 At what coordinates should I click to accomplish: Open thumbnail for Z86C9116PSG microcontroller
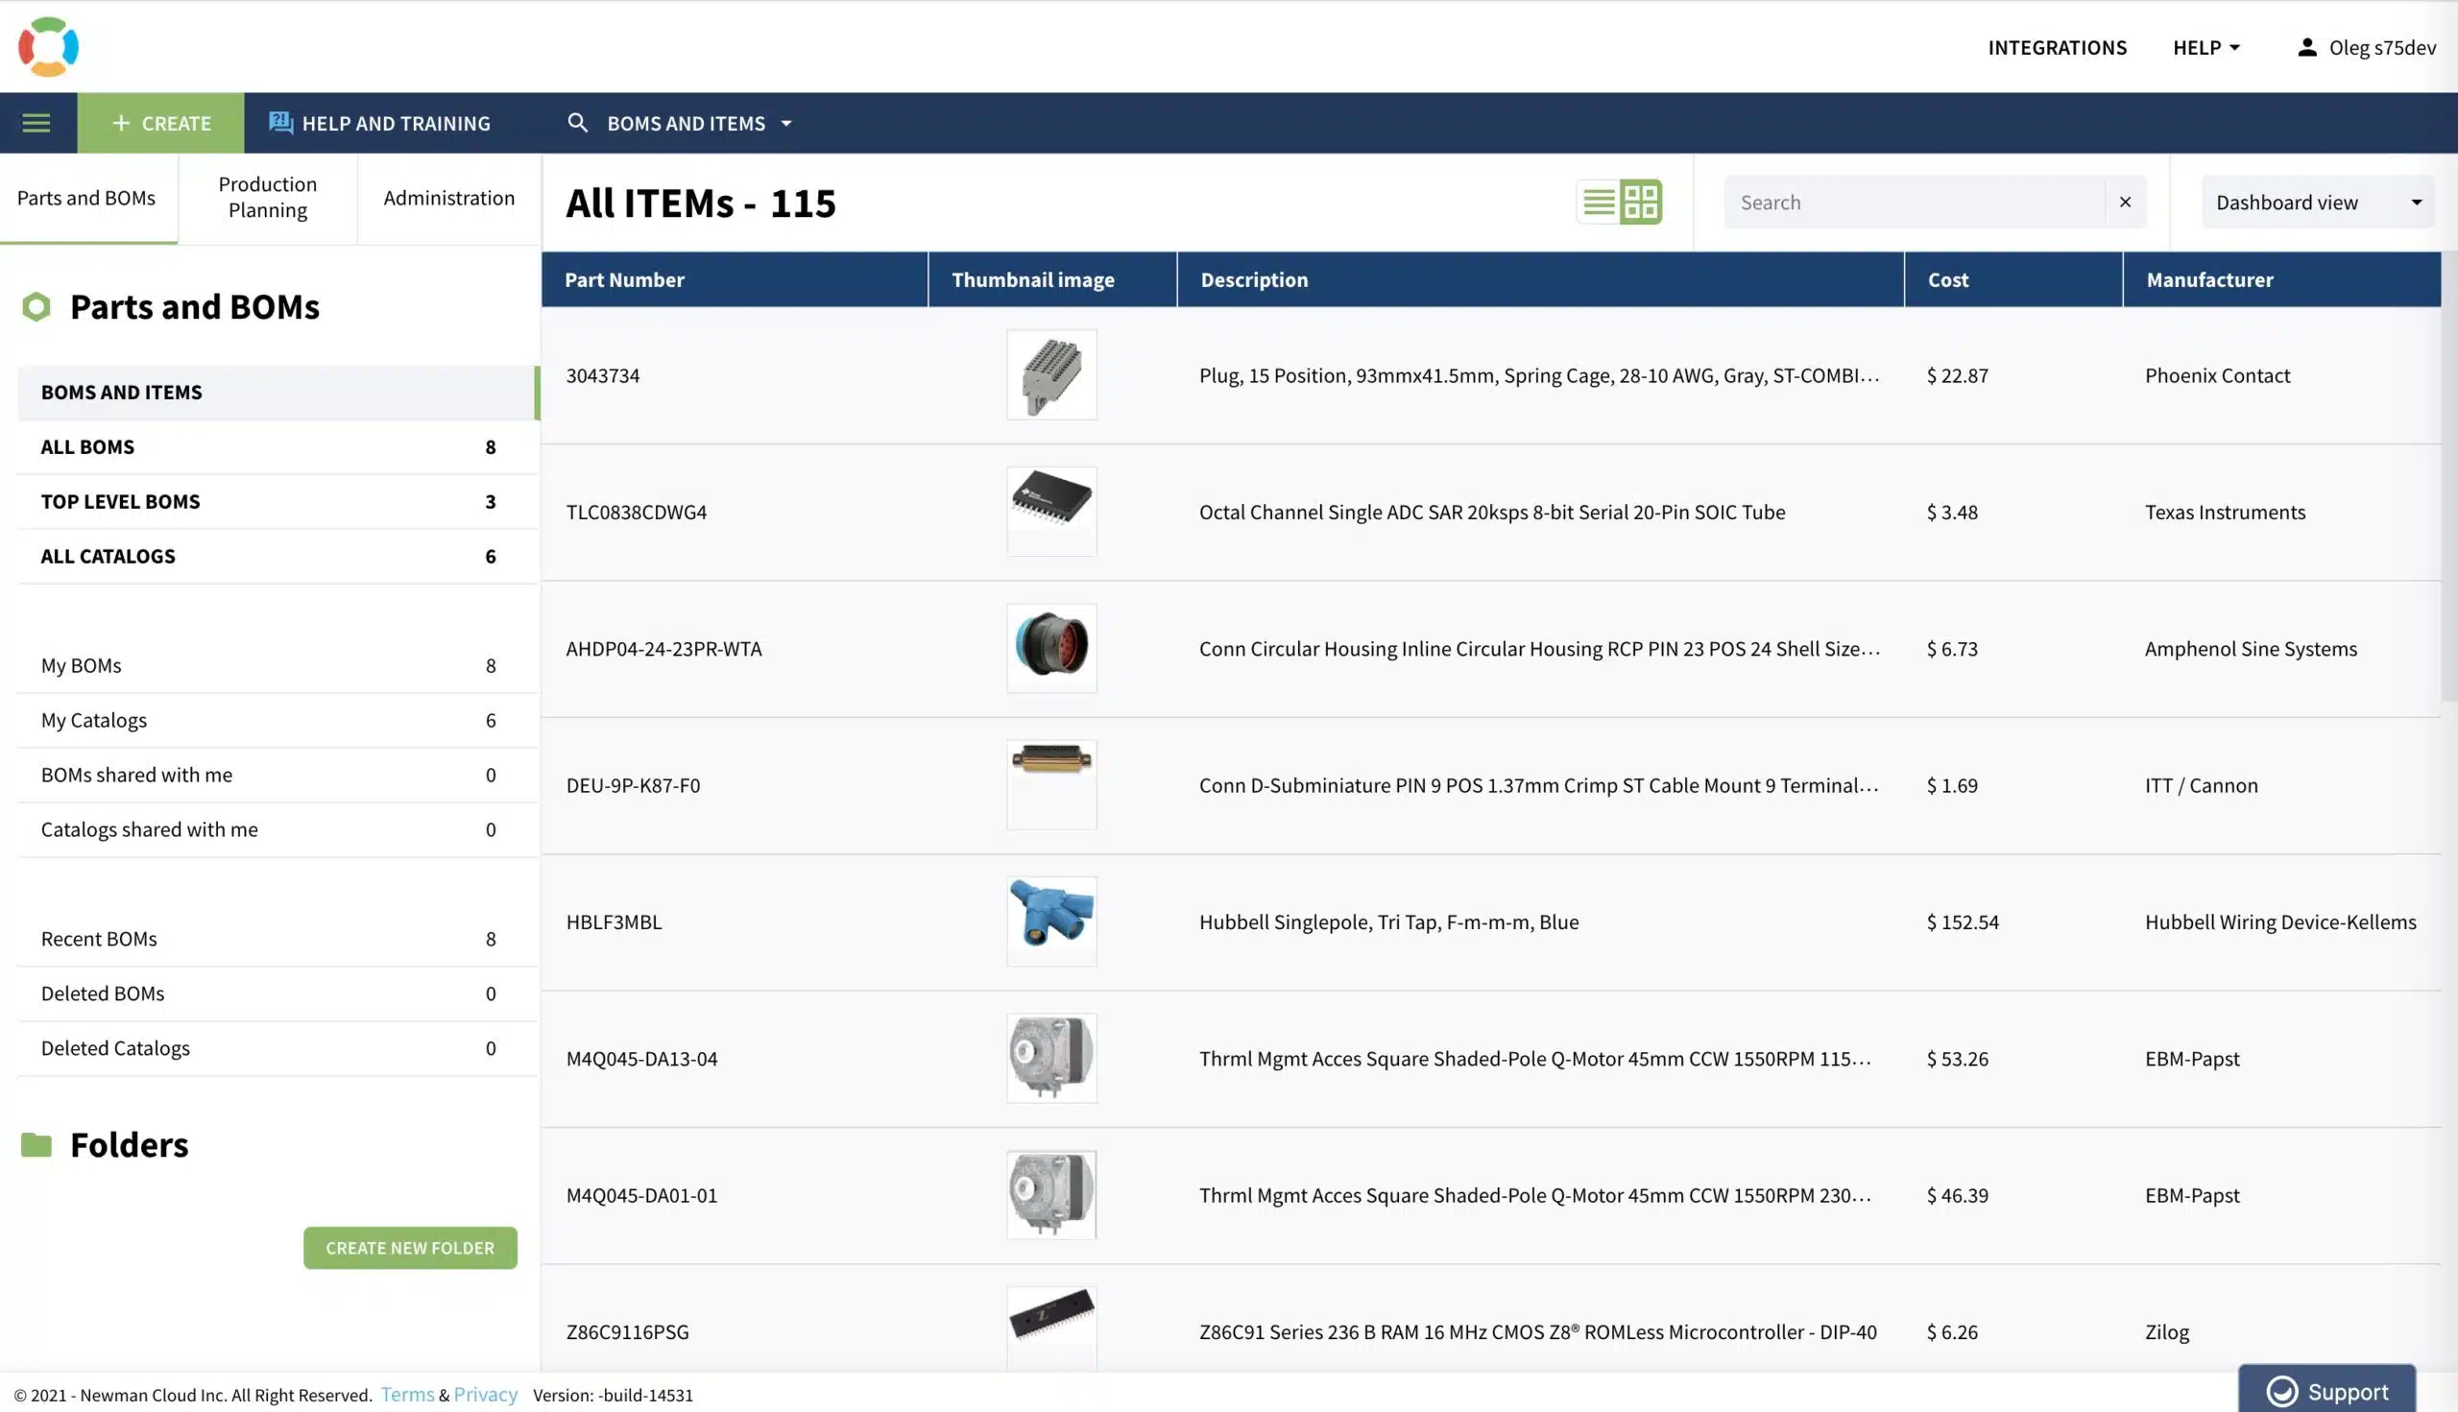click(1051, 1328)
